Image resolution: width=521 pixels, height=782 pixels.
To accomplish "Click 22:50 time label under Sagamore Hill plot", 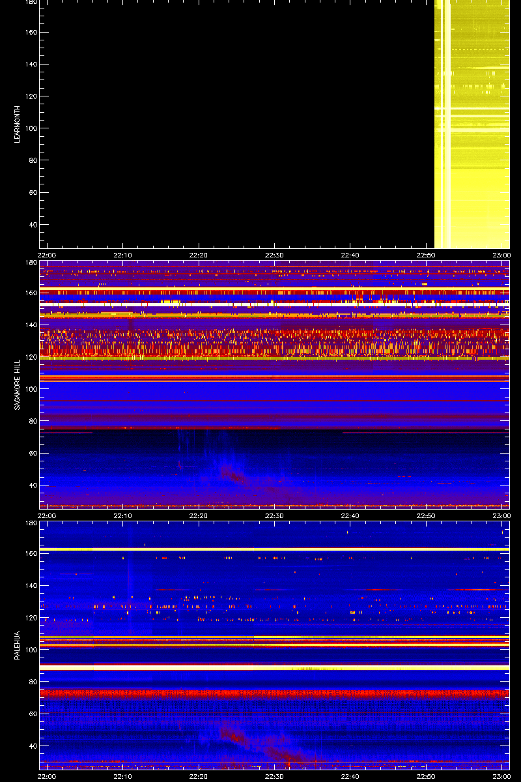I will coord(427,515).
